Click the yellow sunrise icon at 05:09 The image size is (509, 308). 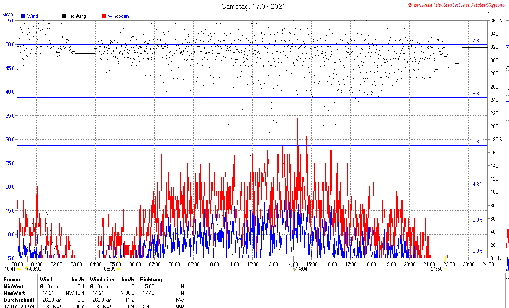118,269
